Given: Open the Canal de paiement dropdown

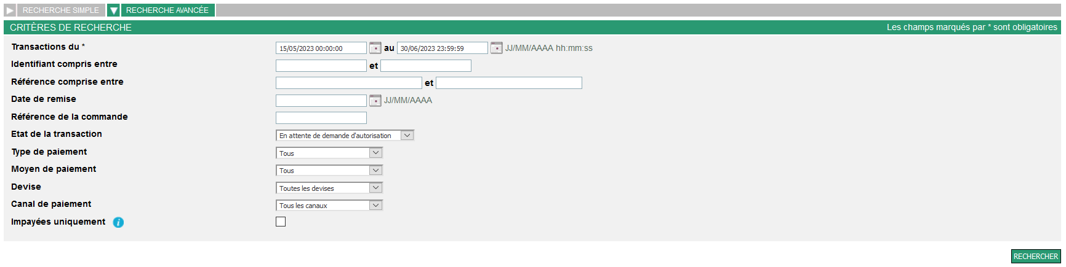Looking at the screenshot, I should click(x=329, y=205).
